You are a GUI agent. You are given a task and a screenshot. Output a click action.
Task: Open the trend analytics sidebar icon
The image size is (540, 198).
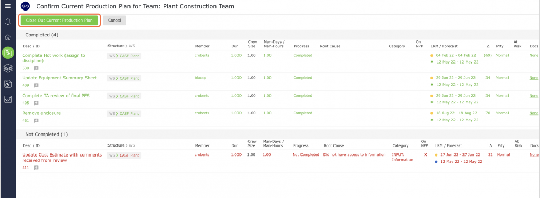(x=7, y=99)
